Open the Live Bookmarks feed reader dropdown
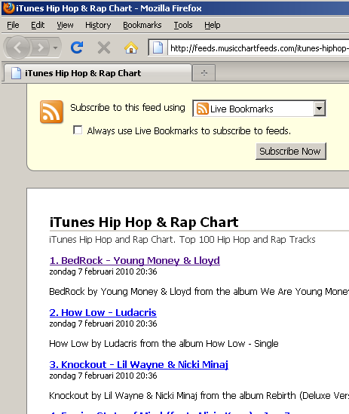Viewport: 349px width, 414px height. (x=259, y=109)
